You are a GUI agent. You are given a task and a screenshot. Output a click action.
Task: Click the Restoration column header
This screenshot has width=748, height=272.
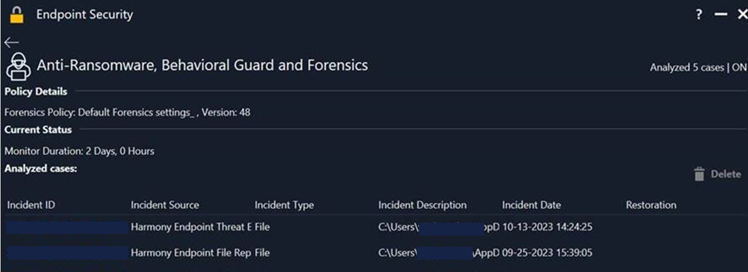coord(651,205)
